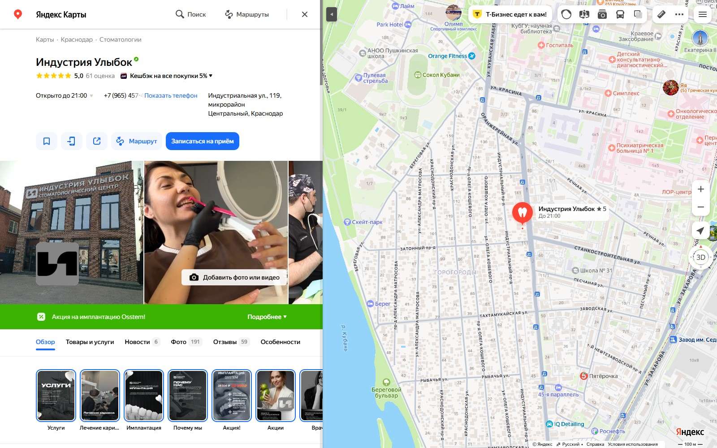Image resolution: width=717 pixels, height=448 pixels.
Task: Open the building facade photo
Action: (72, 233)
